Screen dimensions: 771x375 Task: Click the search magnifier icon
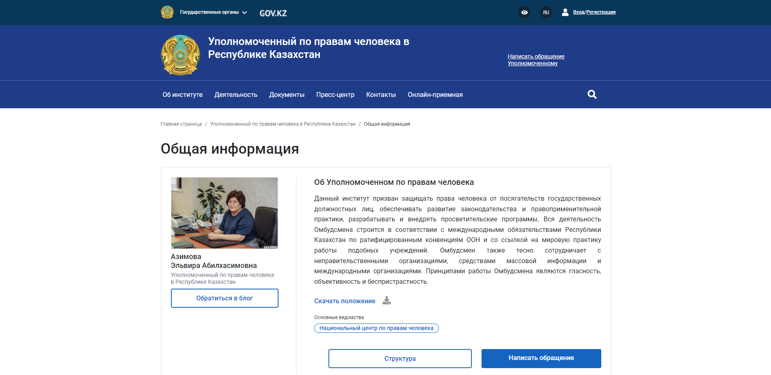[592, 94]
